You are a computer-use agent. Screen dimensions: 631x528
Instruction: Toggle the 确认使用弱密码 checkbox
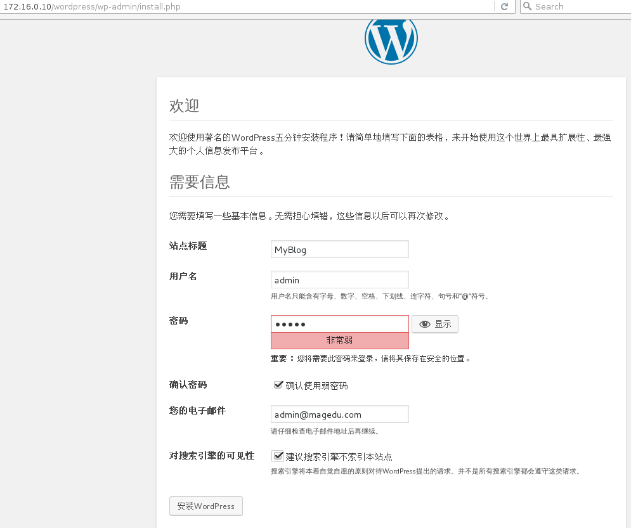point(278,385)
